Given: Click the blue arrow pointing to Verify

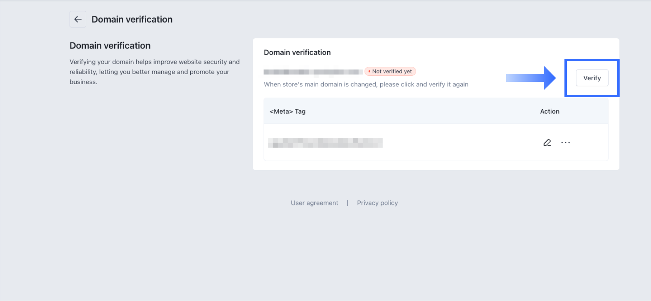Looking at the screenshot, I should [531, 78].
